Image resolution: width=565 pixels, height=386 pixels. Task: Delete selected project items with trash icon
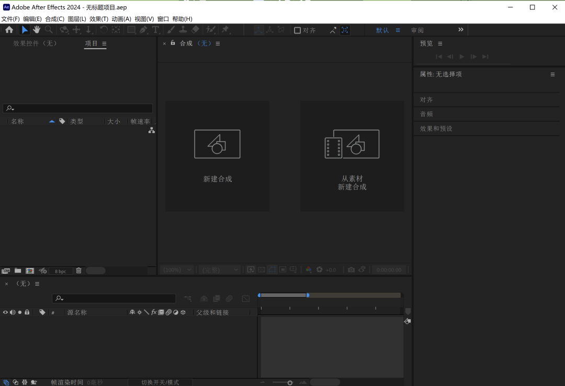(x=78, y=271)
